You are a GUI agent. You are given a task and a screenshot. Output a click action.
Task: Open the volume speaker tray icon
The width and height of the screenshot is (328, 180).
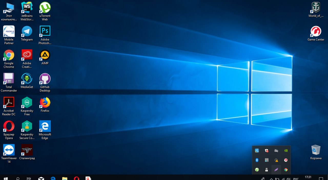click(x=289, y=178)
